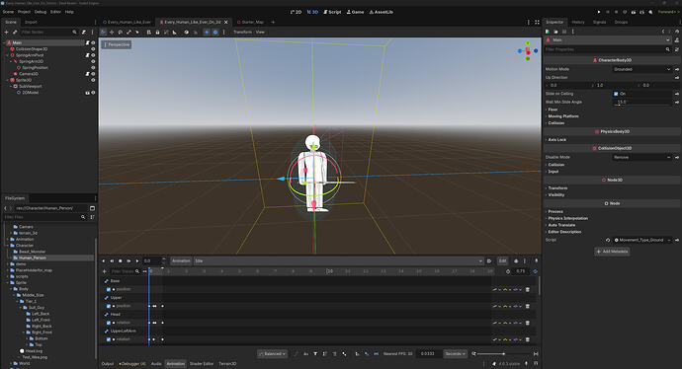This screenshot has height=369, width=682.
Task: Toggle FileSystem split mode icon
Action: (92, 208)
